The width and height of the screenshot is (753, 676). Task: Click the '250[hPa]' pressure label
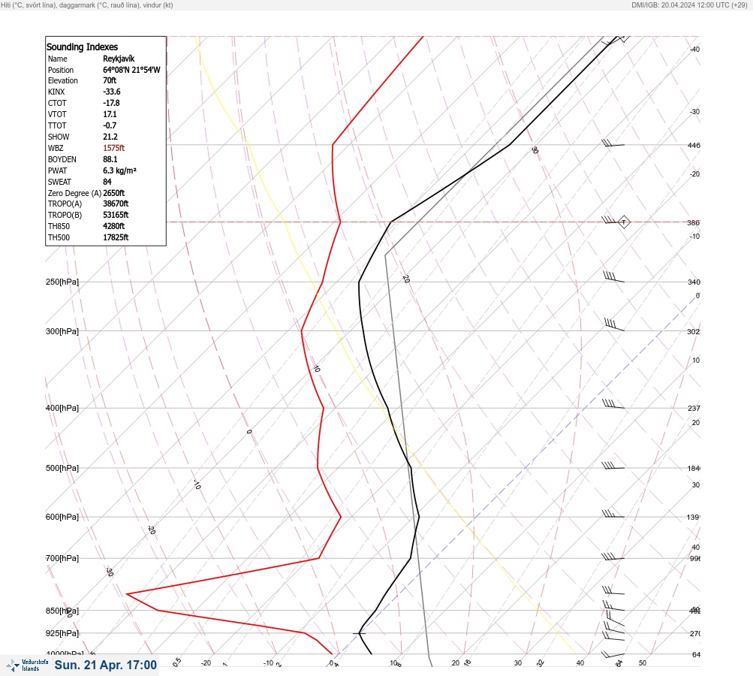tap(62, 282)
